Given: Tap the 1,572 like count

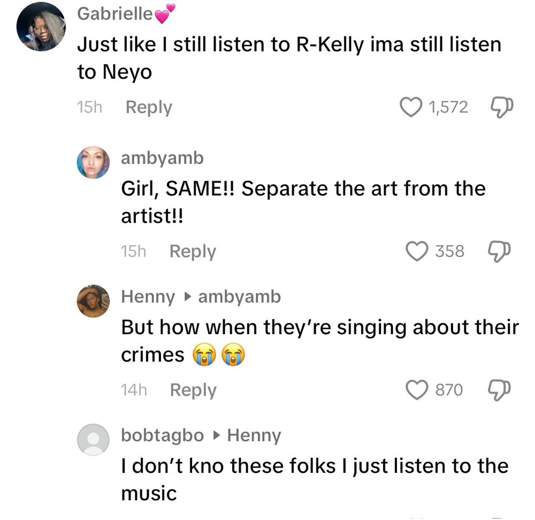Looking at the screenshot, I should [x=448, y=107].
